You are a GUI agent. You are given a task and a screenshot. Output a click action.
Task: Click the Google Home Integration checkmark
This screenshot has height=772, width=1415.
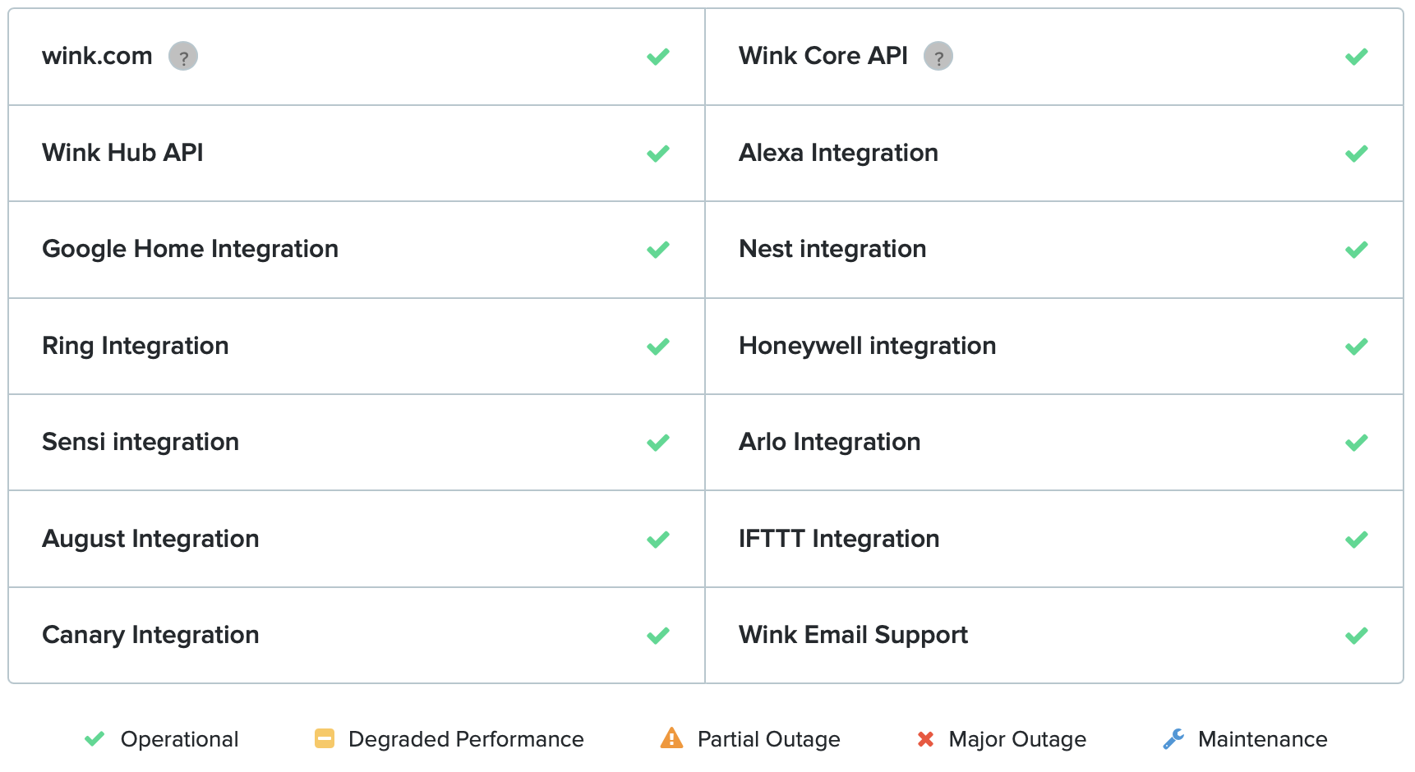pyautogui.click(x=658, y=250)
